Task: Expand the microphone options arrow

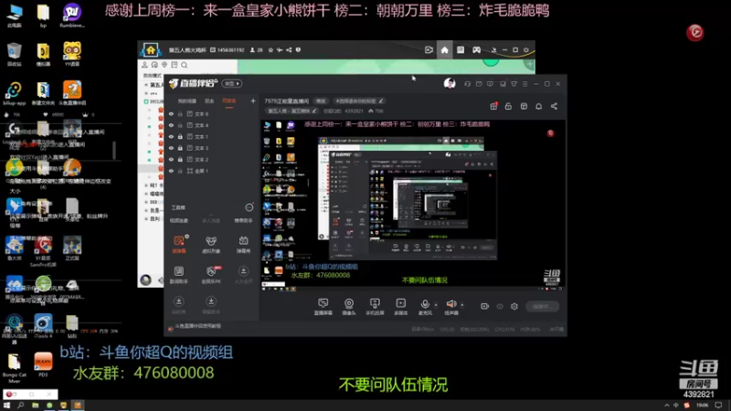Action: tap(436, 305)
